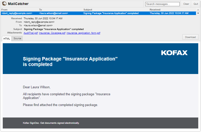
Task: Click the "Signing Package is completed" email heading
Action: 70,61
